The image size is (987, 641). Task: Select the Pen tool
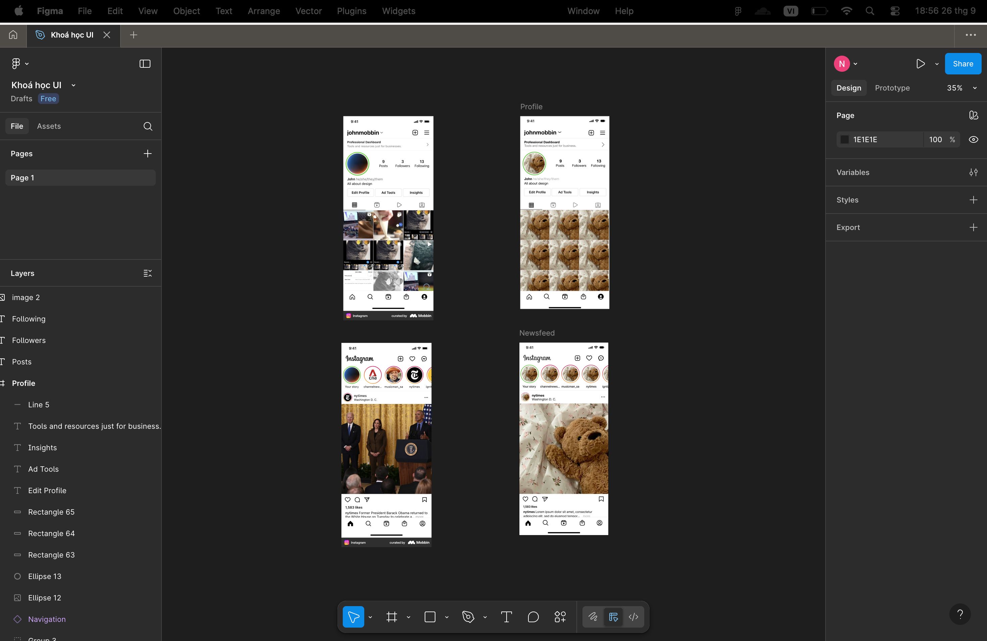[468, 617]
